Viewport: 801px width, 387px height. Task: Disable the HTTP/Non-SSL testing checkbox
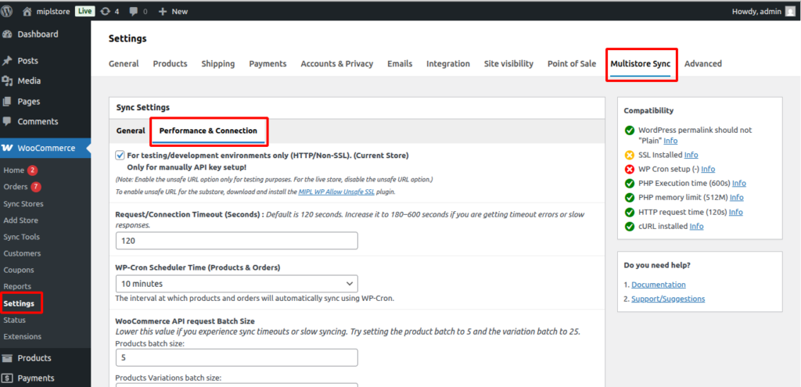tap(120, 156)
